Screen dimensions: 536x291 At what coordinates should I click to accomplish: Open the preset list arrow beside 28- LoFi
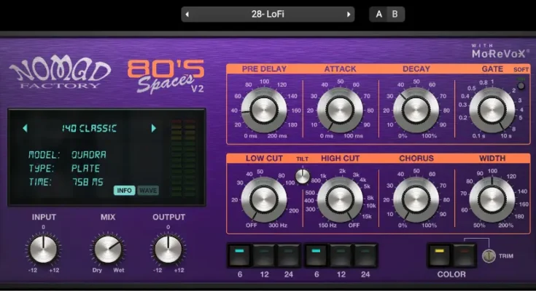tap(349, 14)
